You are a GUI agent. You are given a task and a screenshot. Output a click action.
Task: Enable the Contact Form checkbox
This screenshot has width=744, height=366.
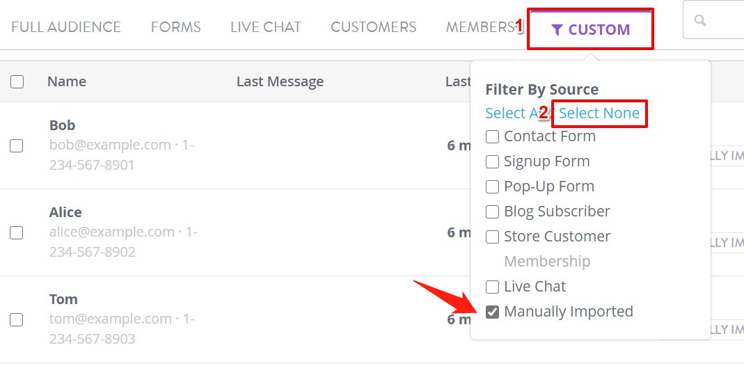(493, 136)
